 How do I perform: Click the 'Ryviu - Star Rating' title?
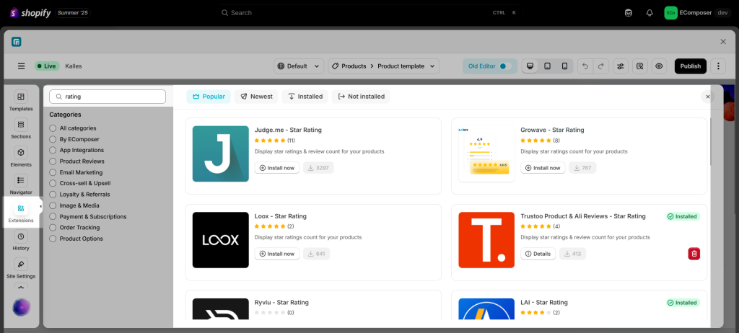(281, 303)
